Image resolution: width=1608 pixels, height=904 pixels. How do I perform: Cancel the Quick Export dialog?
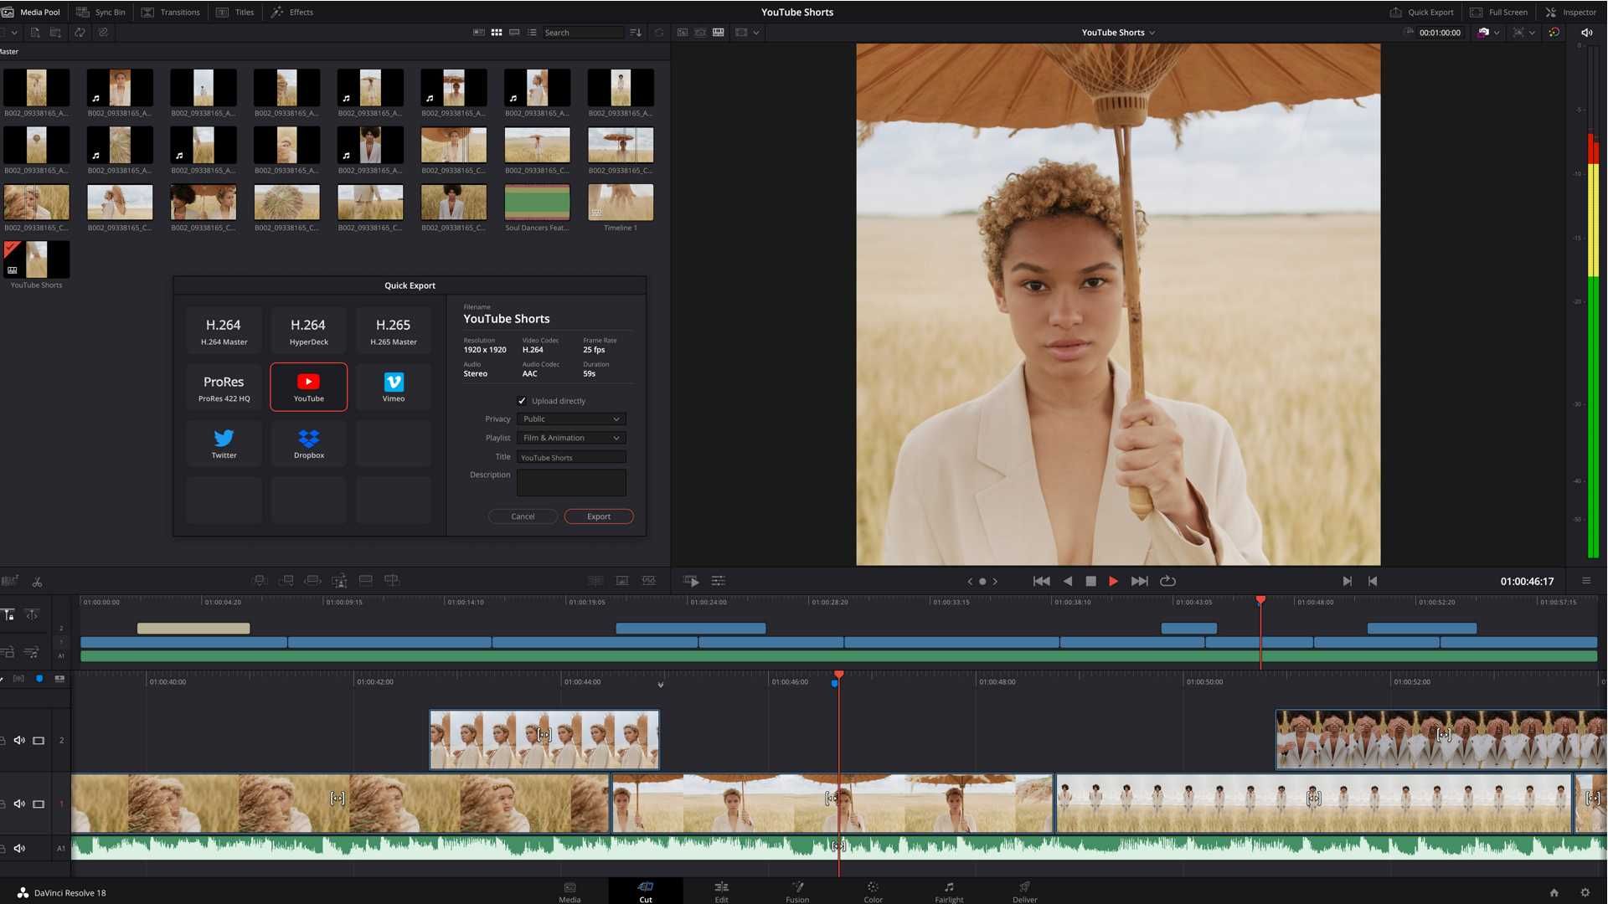tap(522, 516)
